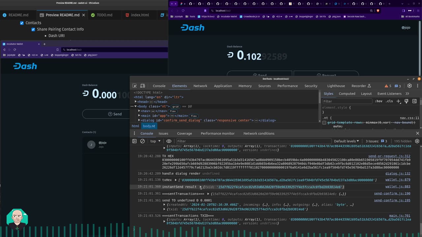Show console sidebar icon

135,141
